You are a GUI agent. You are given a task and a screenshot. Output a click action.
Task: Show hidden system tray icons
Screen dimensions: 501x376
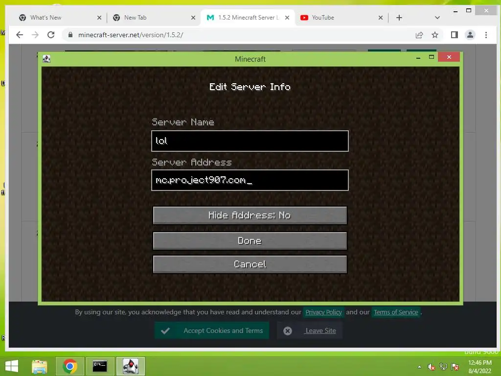pyautogui.click(x=419, y=367)
